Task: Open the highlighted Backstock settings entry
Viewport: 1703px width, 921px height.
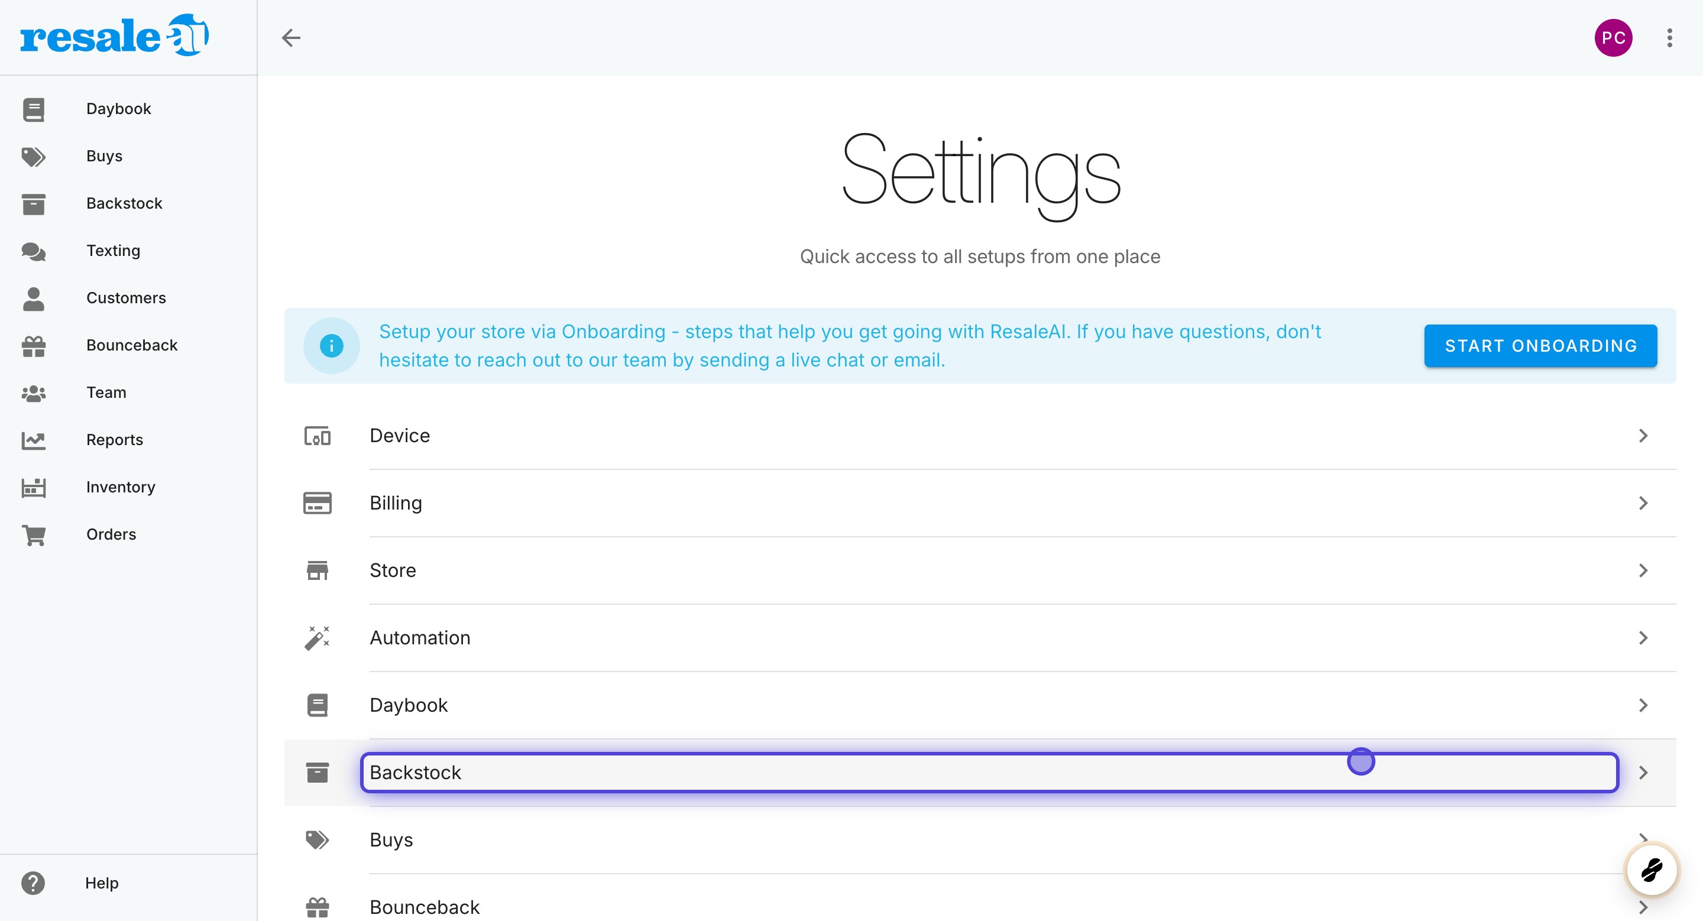Action: 980,773
